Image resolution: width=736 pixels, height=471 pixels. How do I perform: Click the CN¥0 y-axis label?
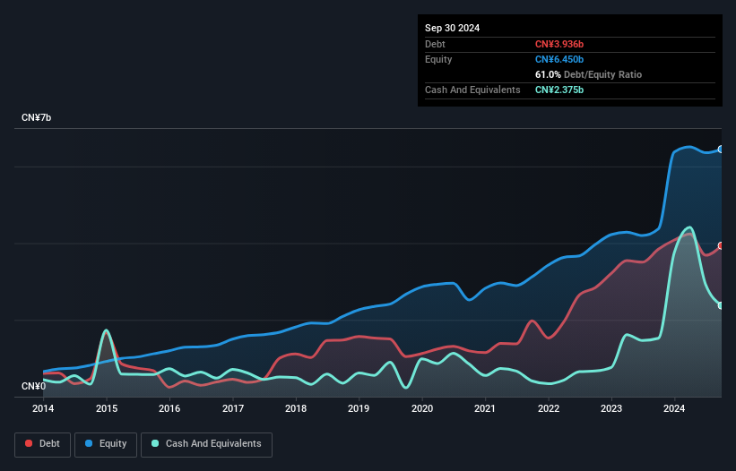point(34,386)
